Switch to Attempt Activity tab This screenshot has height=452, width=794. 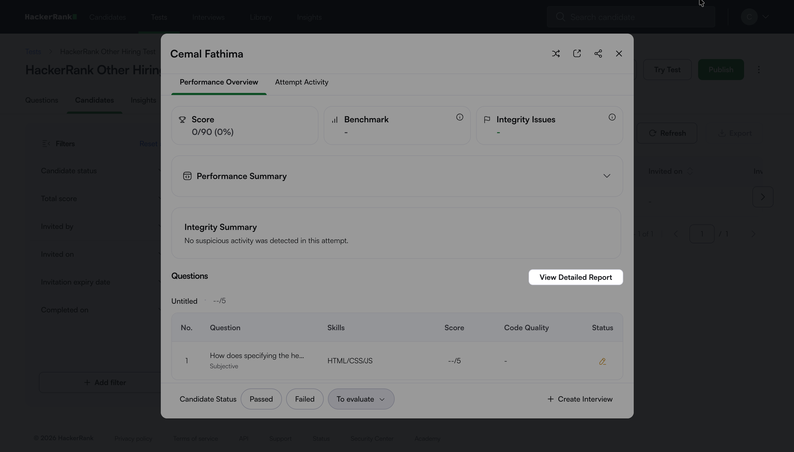coord(301,82)
